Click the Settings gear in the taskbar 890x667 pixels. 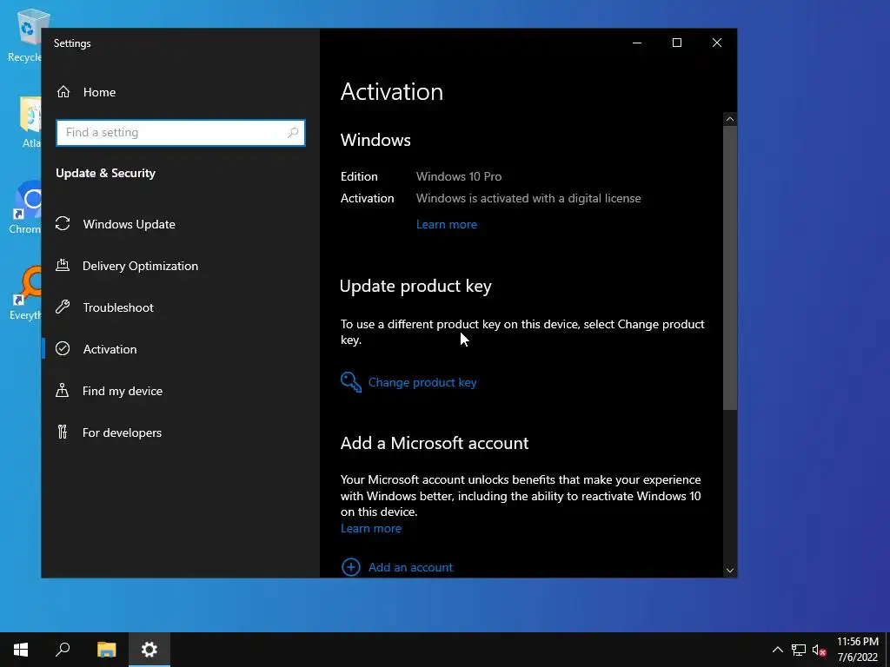coord(149,650)
